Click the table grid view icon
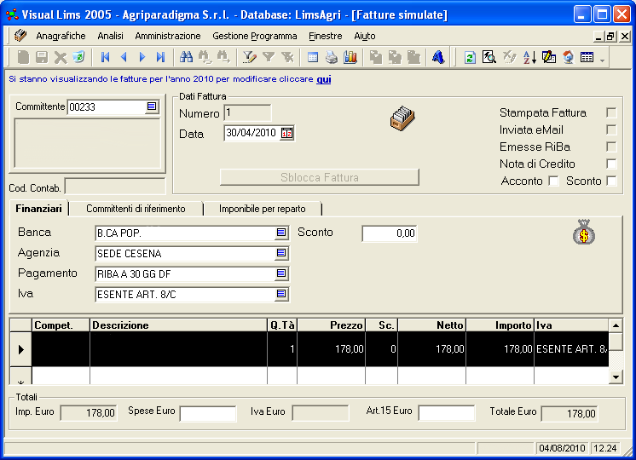 pos(312,58)
